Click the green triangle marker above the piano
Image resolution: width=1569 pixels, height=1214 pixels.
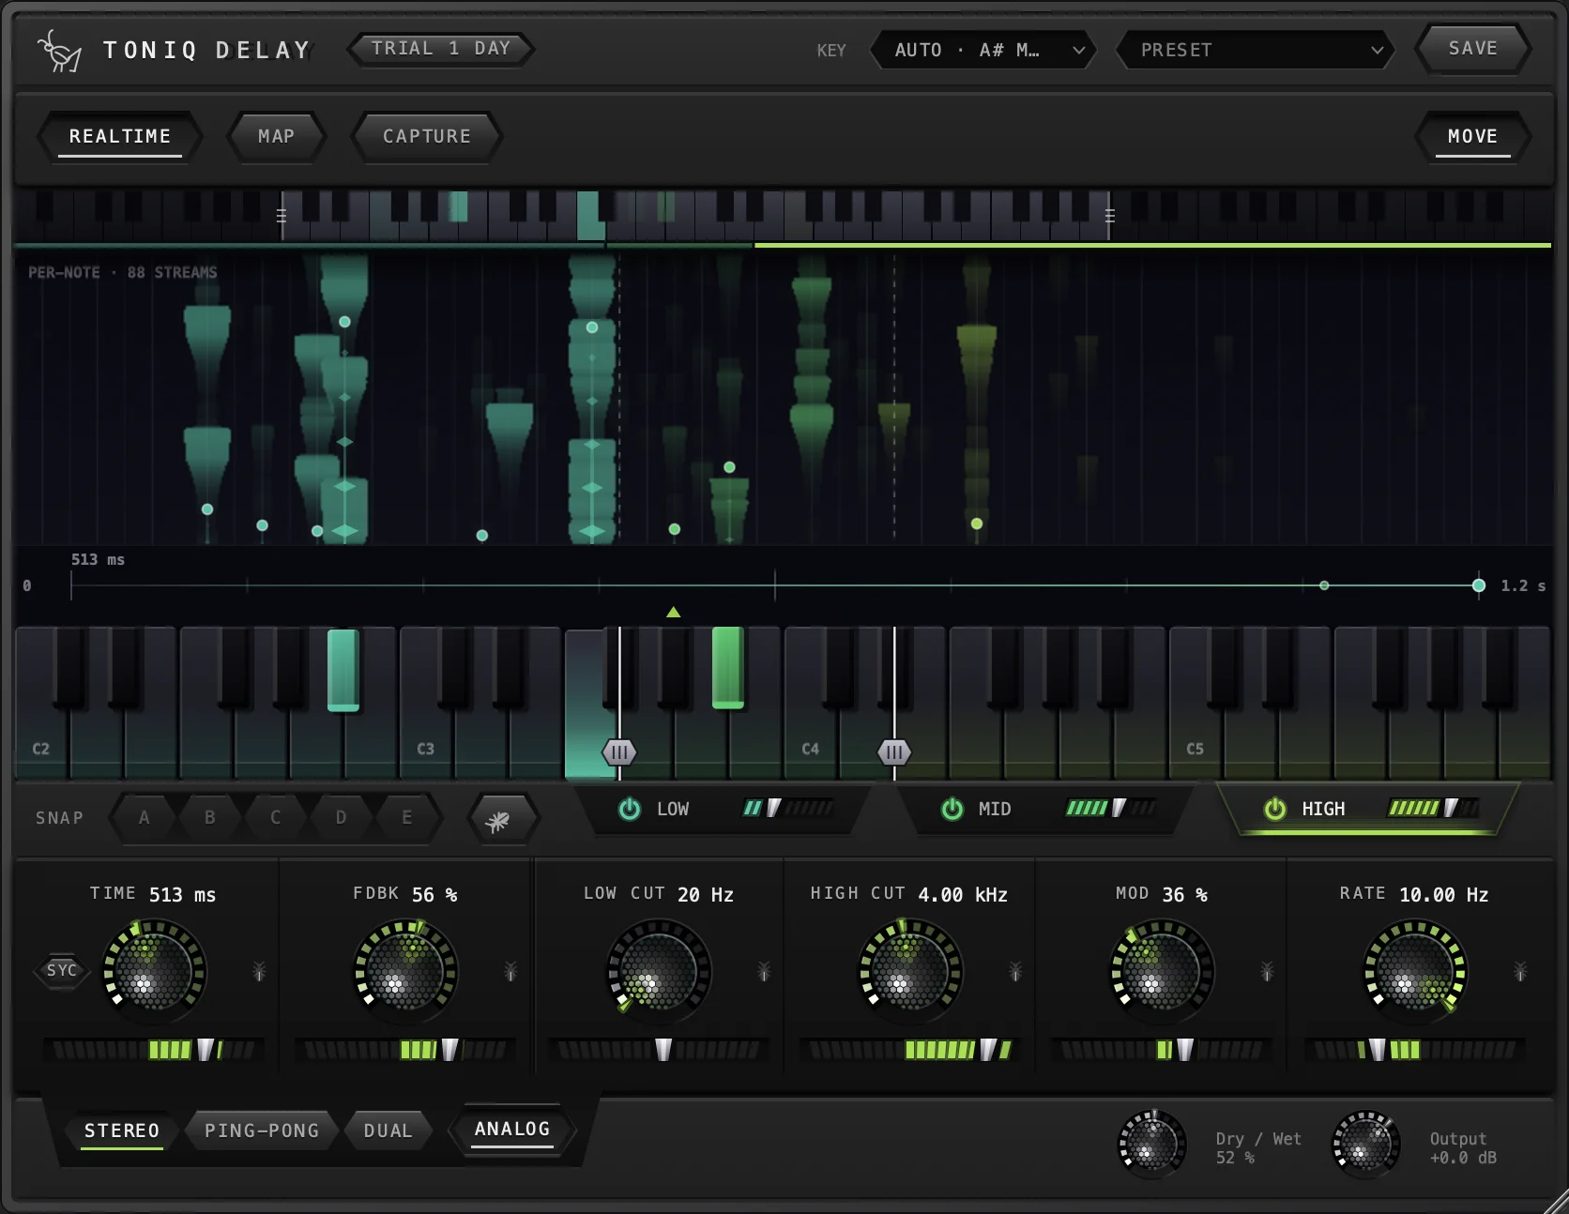point(673,612)
